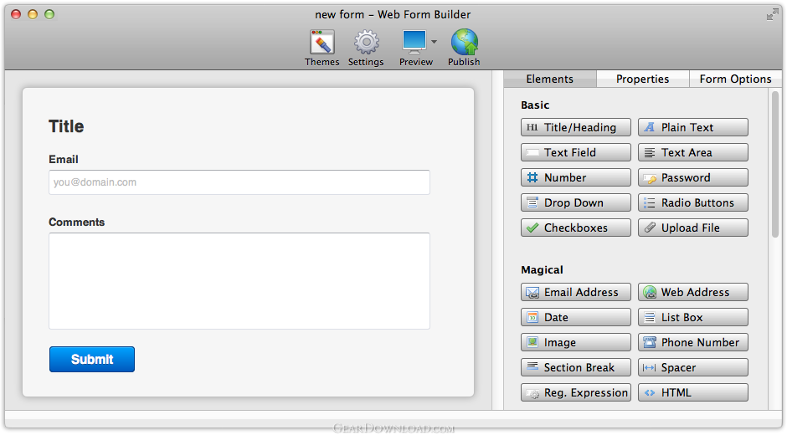Select the Email label in form

[x=64, y=160]
